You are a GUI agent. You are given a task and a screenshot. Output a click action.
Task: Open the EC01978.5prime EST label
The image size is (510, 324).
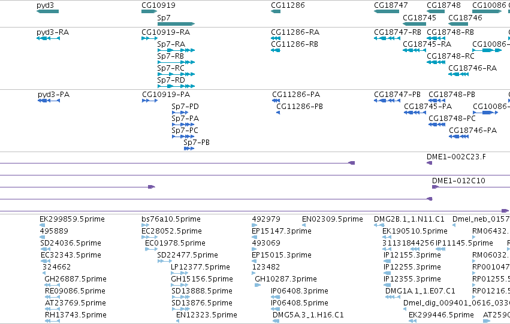coord(176,243)
